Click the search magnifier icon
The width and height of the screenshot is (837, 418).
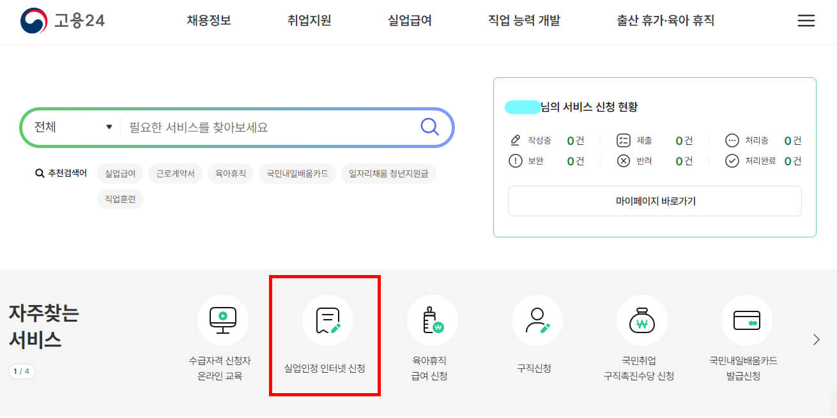coord(429,127)
